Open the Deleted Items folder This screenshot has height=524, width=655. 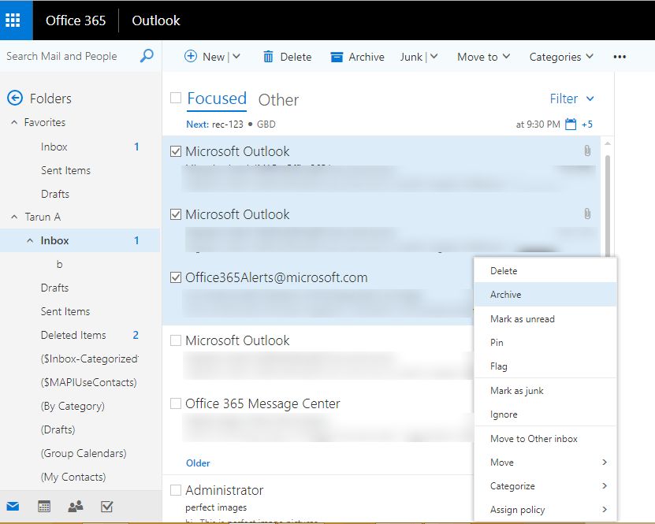(x=73, y=335)
